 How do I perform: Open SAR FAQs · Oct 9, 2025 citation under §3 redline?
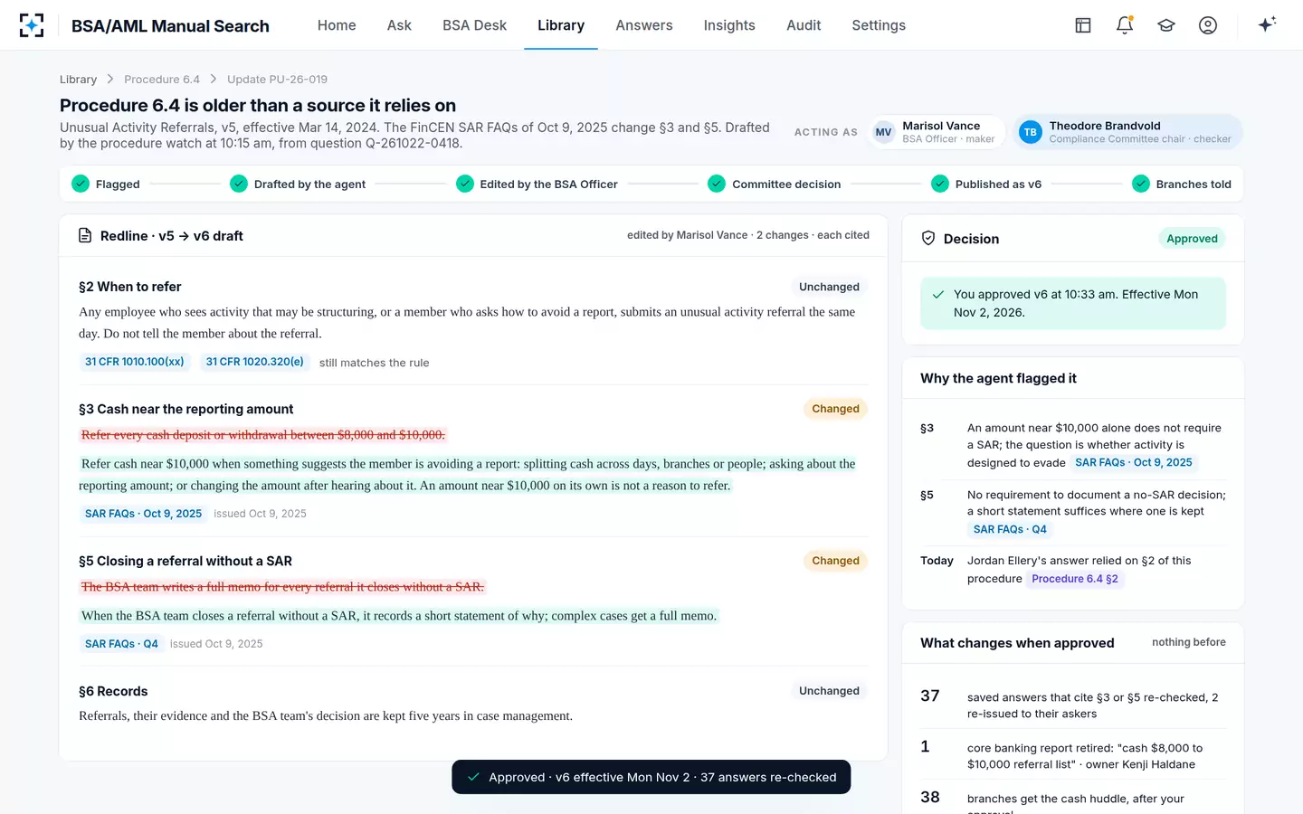pyautogui.click(x=143, y=514)
